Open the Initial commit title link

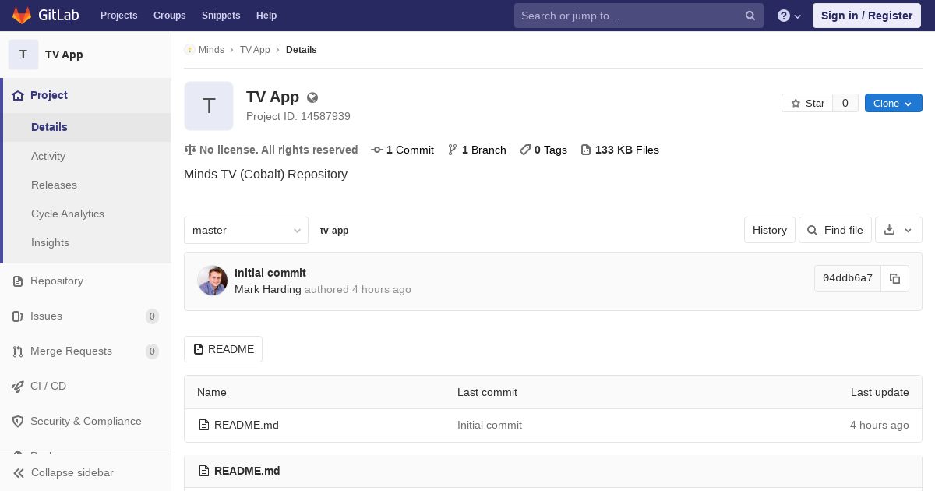point(270,273)
